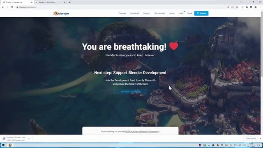
Task: Click the blue Donate button
Action: (x=201, y=13)
